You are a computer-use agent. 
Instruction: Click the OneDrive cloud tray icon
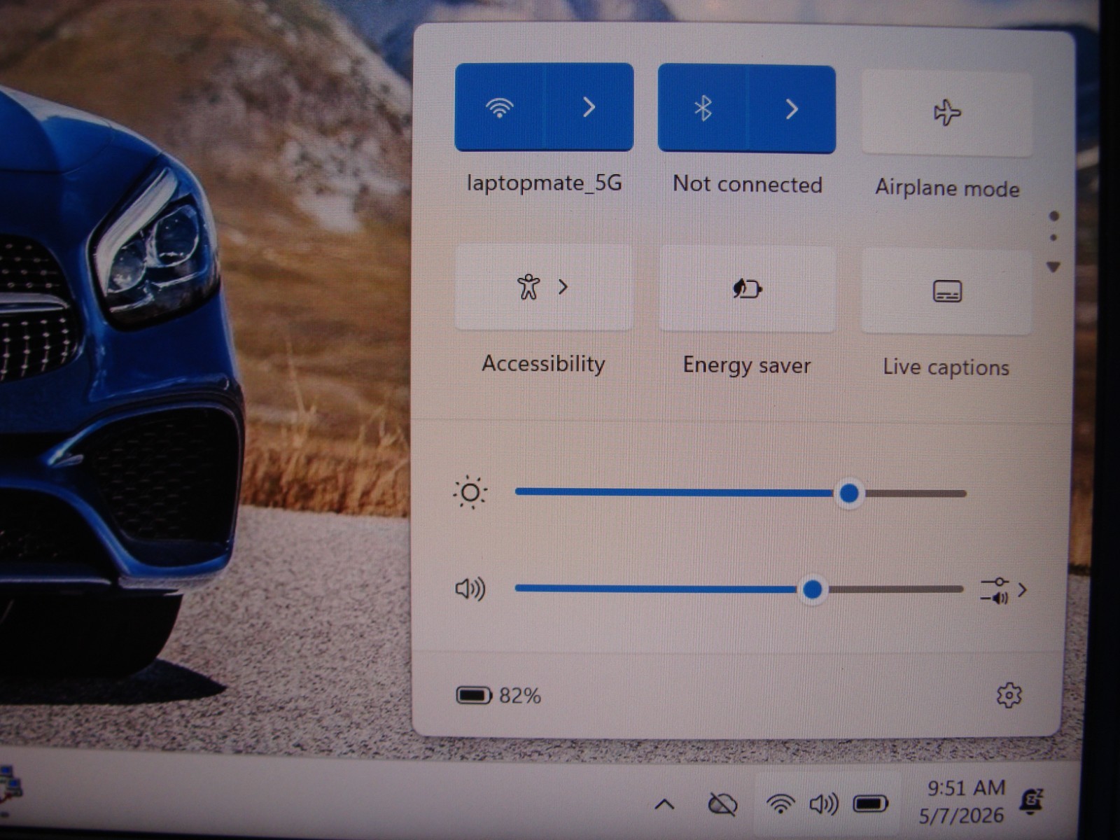coord(722,804)
